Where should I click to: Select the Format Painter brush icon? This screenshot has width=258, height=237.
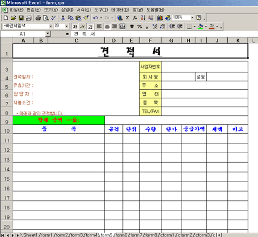(86, 18)
